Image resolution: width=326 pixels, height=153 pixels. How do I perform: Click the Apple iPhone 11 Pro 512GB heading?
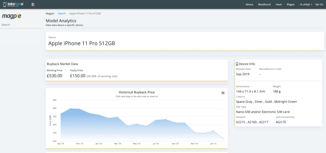click(x=81, y=43)
